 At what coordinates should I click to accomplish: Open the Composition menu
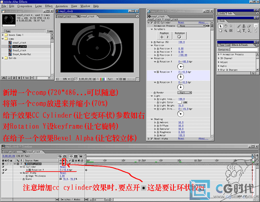[25, 6]
